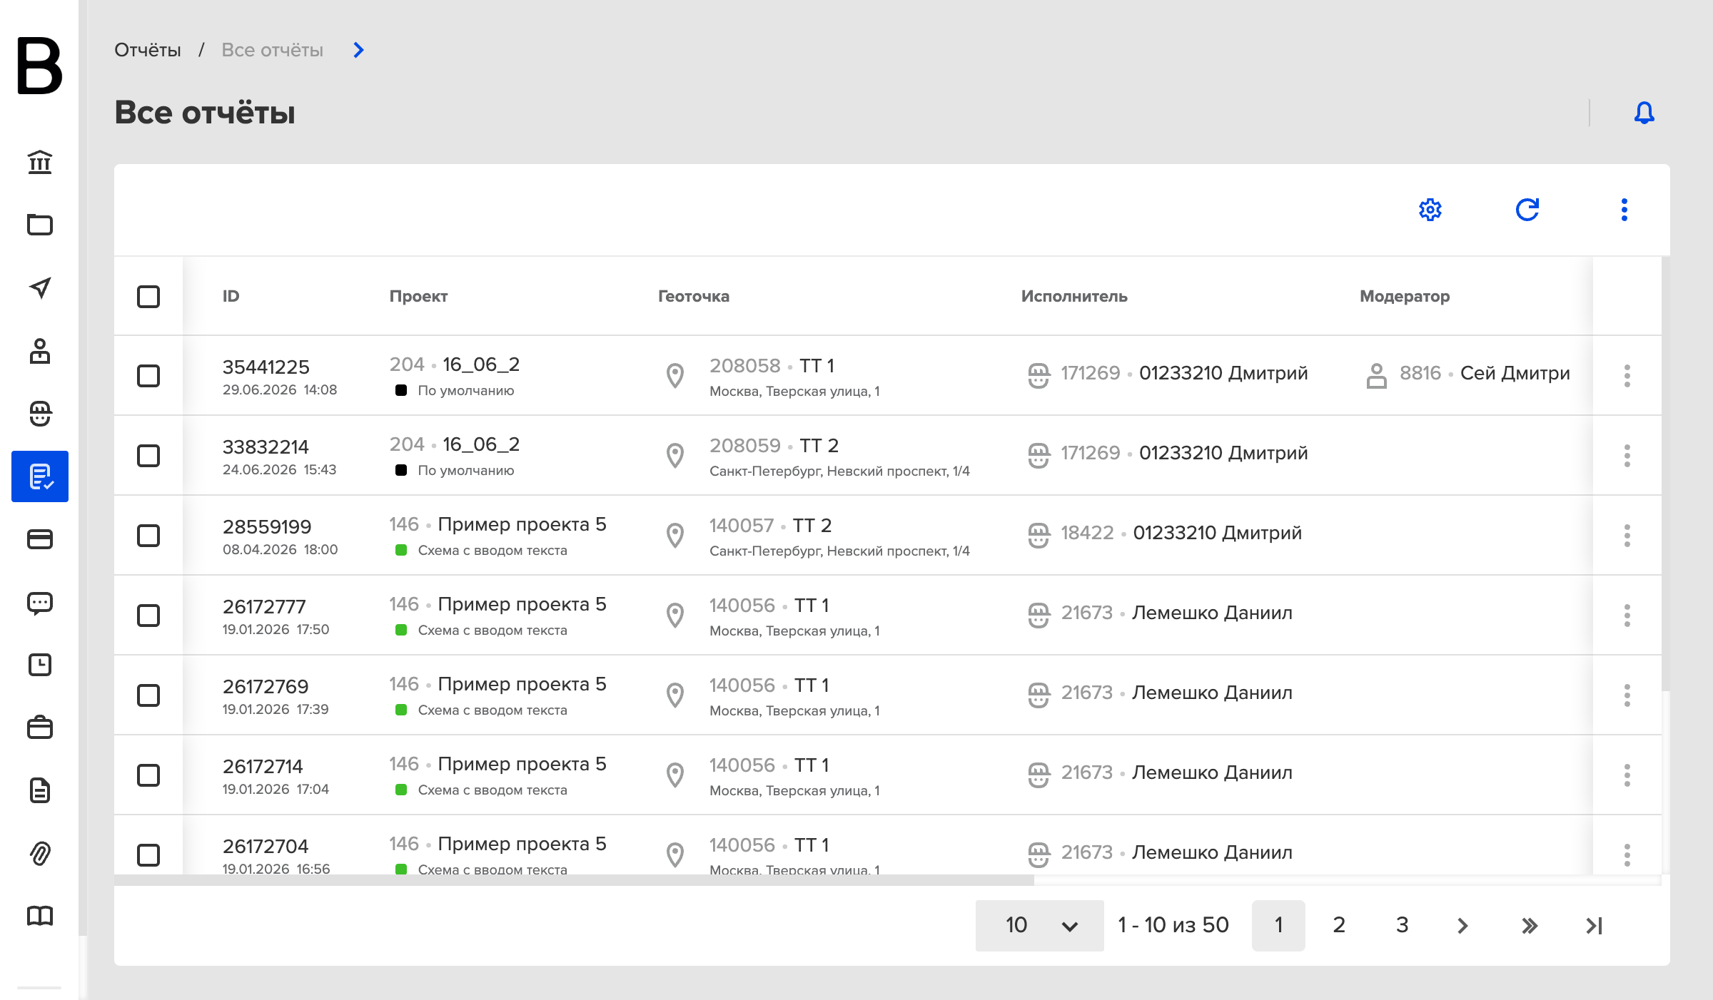Go to page 3
The height and width of the screenshot is (1000, 1713).
pyautogui.click(x=1402, y=925)
